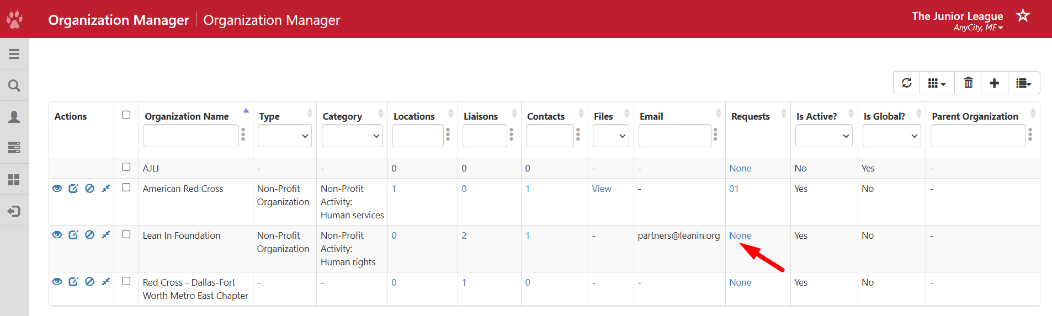Click None requests link for Lean In Foundation
This screenshot has height=316, width=1052.
click(740, 235)
